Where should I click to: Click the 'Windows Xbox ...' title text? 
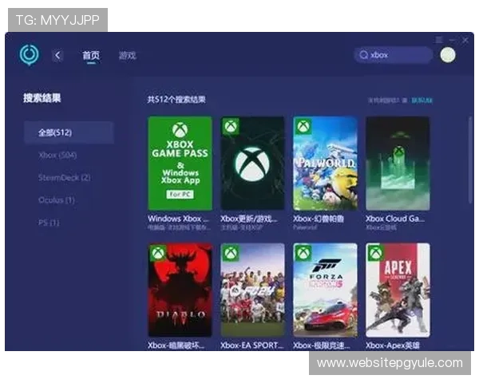coord(179,219)
